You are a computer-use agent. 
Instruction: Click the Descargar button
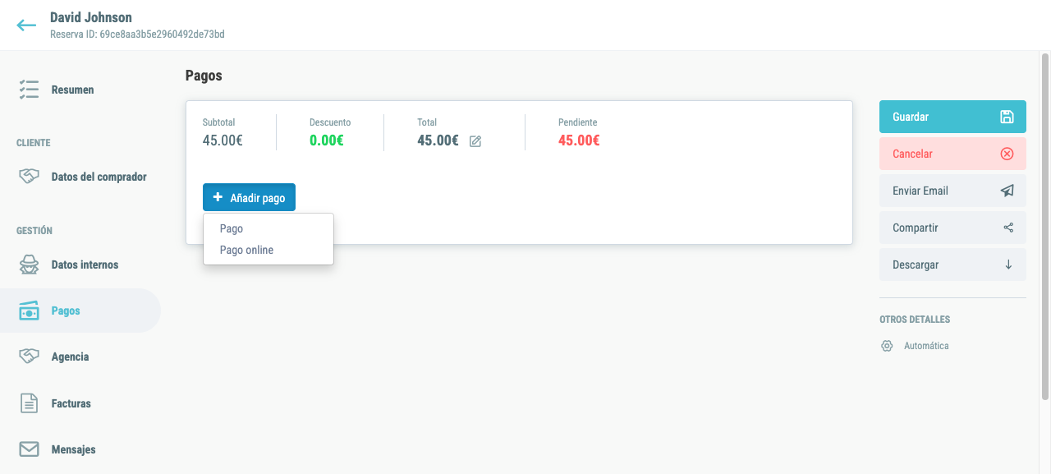tap(952, 265)
